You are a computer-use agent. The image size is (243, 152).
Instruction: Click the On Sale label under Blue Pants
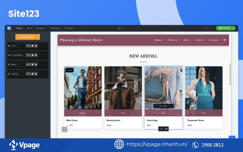click(x=83, y=113)
